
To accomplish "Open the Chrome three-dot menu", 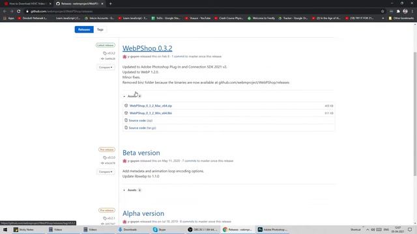I will pos(412,12).
